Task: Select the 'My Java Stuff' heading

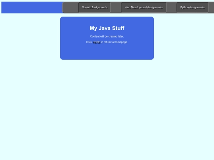Action: 107,28
